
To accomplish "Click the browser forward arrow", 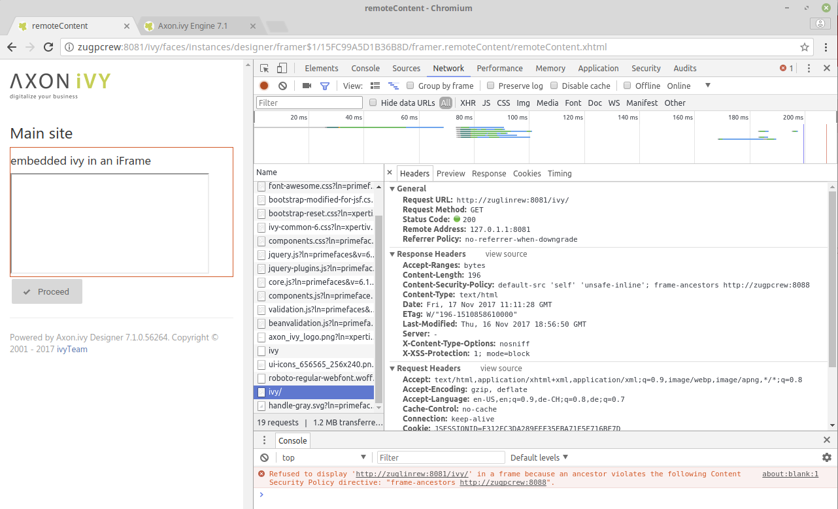I will coord(30,47).
